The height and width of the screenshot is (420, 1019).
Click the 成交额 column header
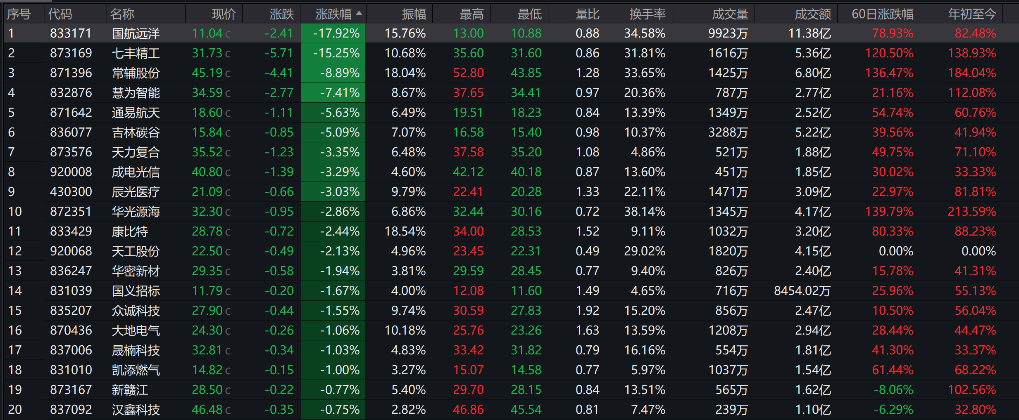pyautogui.click(x=813, y=14)
